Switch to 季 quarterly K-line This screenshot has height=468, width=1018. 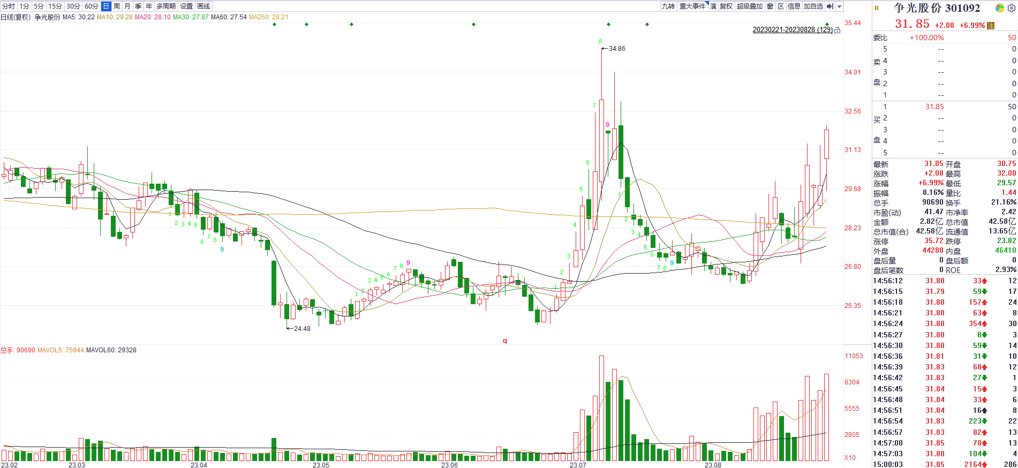138,6
